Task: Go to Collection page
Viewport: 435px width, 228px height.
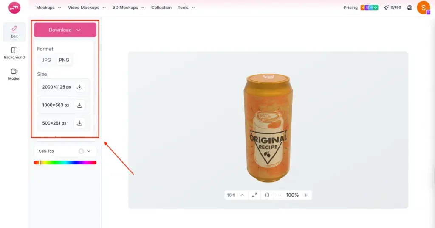Action: (x=161, y=8)
